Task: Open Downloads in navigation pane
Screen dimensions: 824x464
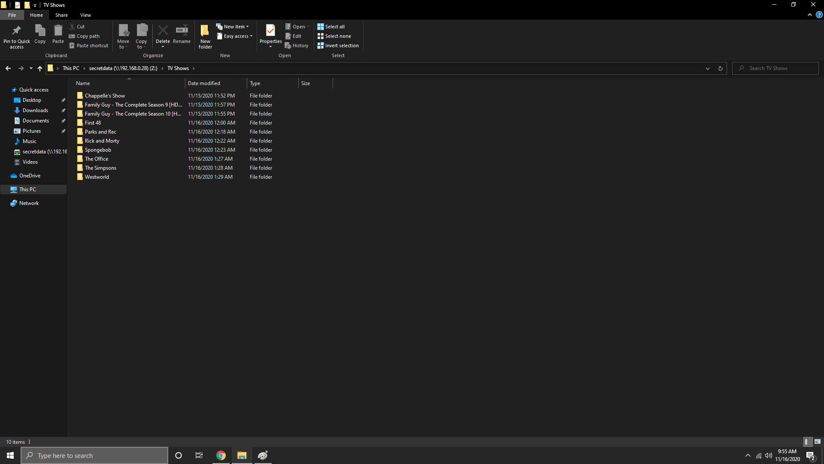Action: click(35, 110)
